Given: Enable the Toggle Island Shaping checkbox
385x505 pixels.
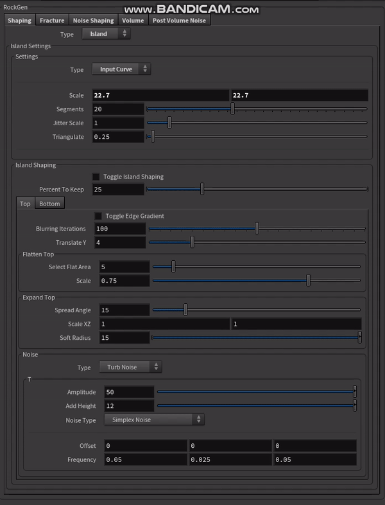Looking at the screenshot, I should pos(96,177).
